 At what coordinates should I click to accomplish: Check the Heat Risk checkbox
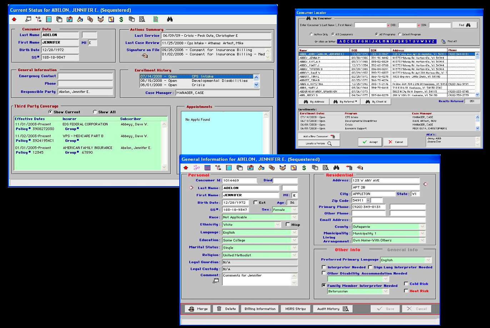click(x=406, y=291)
